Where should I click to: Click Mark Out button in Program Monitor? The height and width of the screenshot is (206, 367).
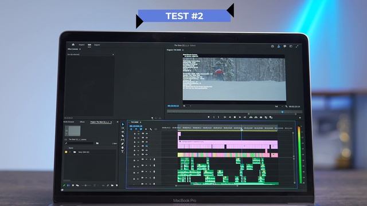click(x=218, y=117)
